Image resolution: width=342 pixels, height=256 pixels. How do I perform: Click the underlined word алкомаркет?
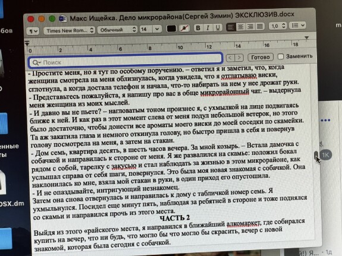pyautogui.click(x=243, y=223)
